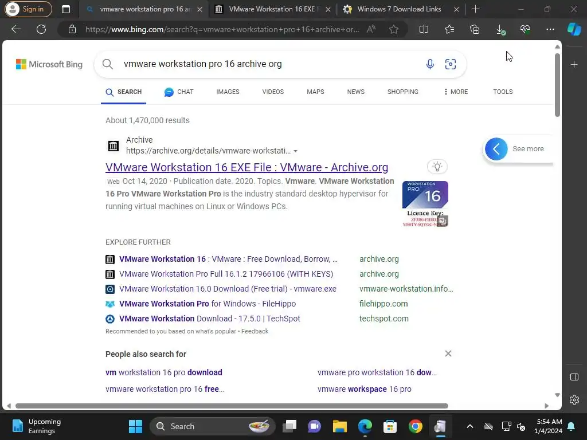Click the Workstation Pro 16 thumbnail image
The height and width of the screenshot is (440, 587).
click(425, 204)
